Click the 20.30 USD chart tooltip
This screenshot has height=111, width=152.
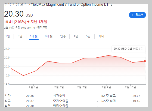coord(128,49)
